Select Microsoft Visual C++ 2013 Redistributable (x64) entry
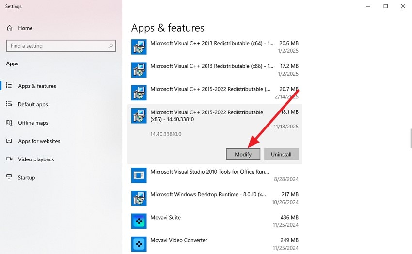Viewport: 412px width, 254px height. [215, 47]
